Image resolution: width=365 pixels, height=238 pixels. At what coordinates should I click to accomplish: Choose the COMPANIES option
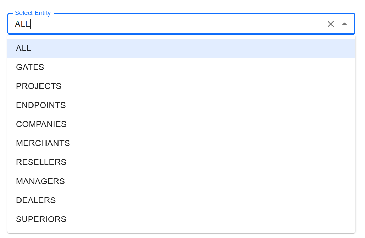(41, 124)
